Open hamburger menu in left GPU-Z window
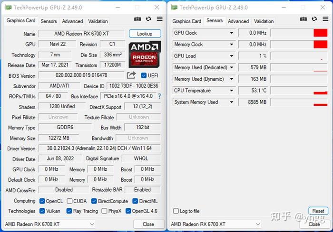 160,19
